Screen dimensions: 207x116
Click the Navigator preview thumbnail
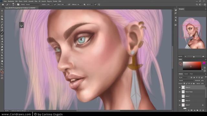(192, 33)
